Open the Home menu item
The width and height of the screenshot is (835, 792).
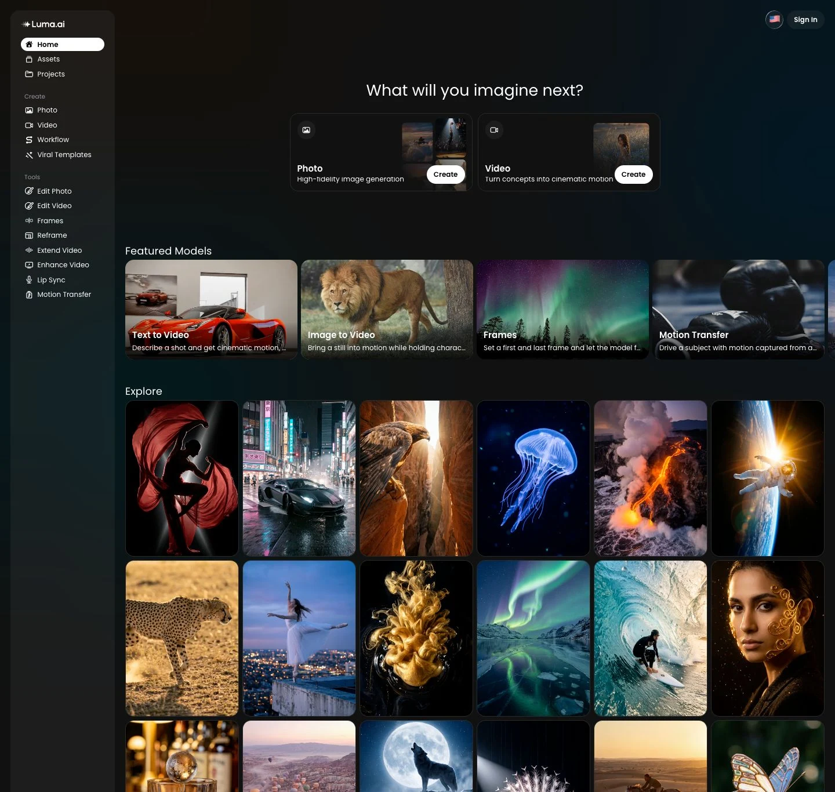pos(63,45)
